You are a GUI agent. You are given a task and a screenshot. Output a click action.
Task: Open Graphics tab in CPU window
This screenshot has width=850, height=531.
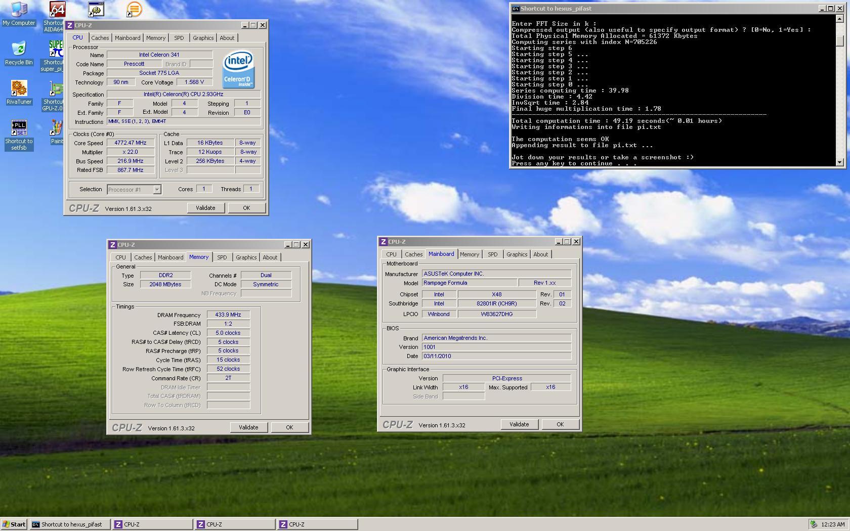point(203,38)
